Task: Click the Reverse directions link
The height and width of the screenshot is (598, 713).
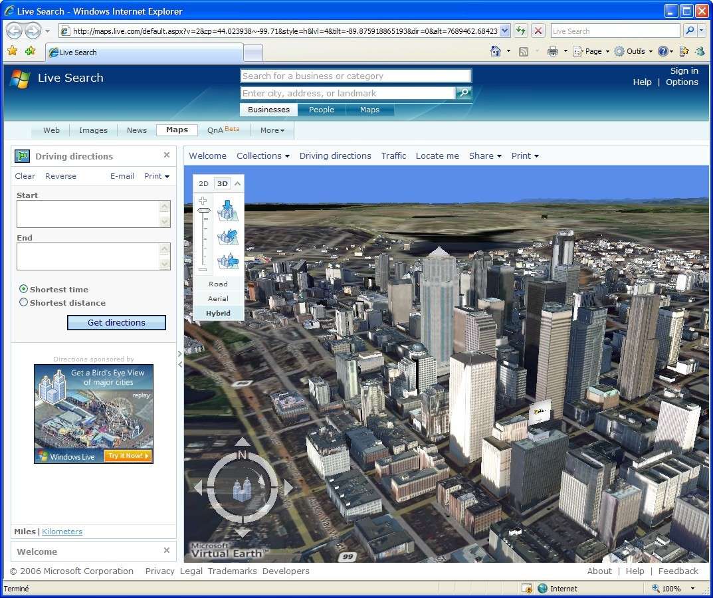Action: pyautogui.click(x=60, y=176)
